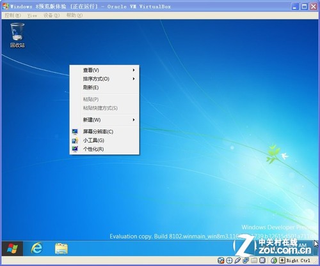Screen dimensions: 320x266
Task: Choose 屏幕分辨率(C) from context menu
Action: pyautogui.click(x=104, y=131)
